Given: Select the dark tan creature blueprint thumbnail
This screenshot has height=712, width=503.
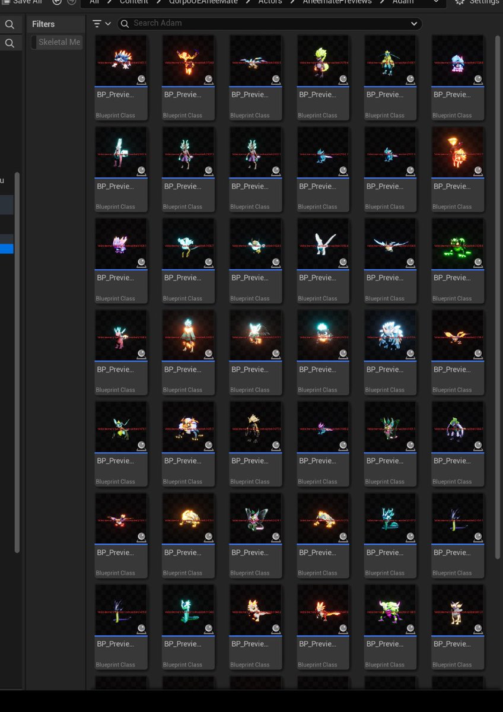Looking at the screenshot, I should pyautogui.click(x=256, y=427).
